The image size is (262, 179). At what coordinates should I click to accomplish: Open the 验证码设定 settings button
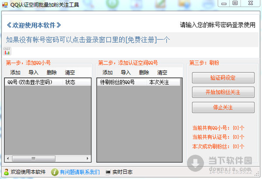(x=223, y=78)
